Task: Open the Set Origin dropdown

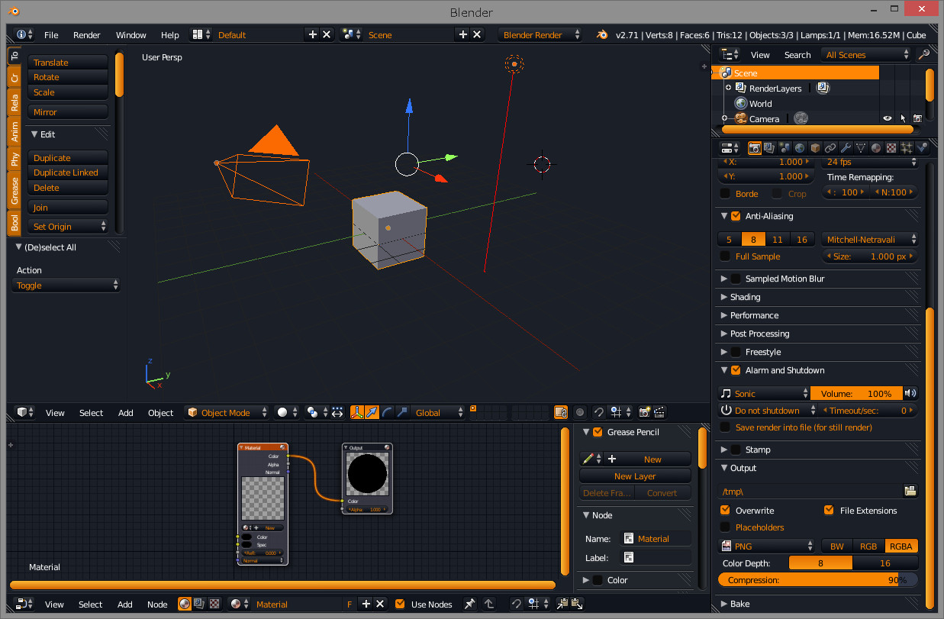Action: pos(69,227)
